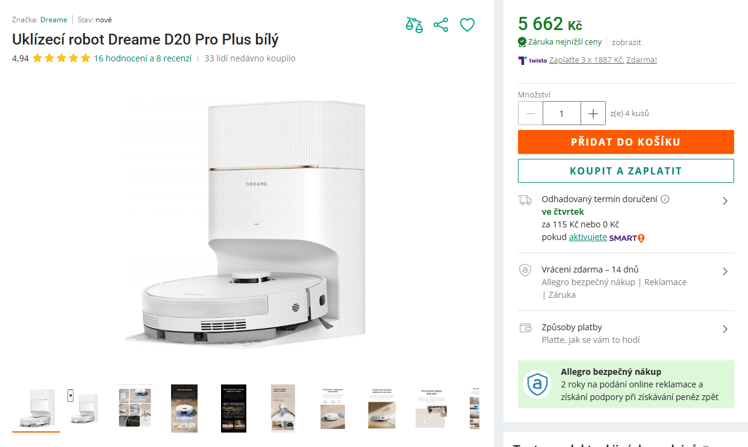
Task: Decrease quantity with the minus button
Action: (531, 113)
